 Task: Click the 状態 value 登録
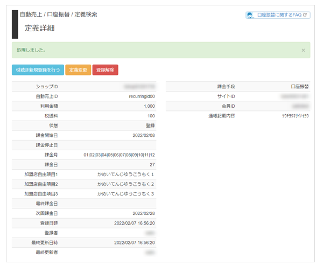click(x=150, y=125)
